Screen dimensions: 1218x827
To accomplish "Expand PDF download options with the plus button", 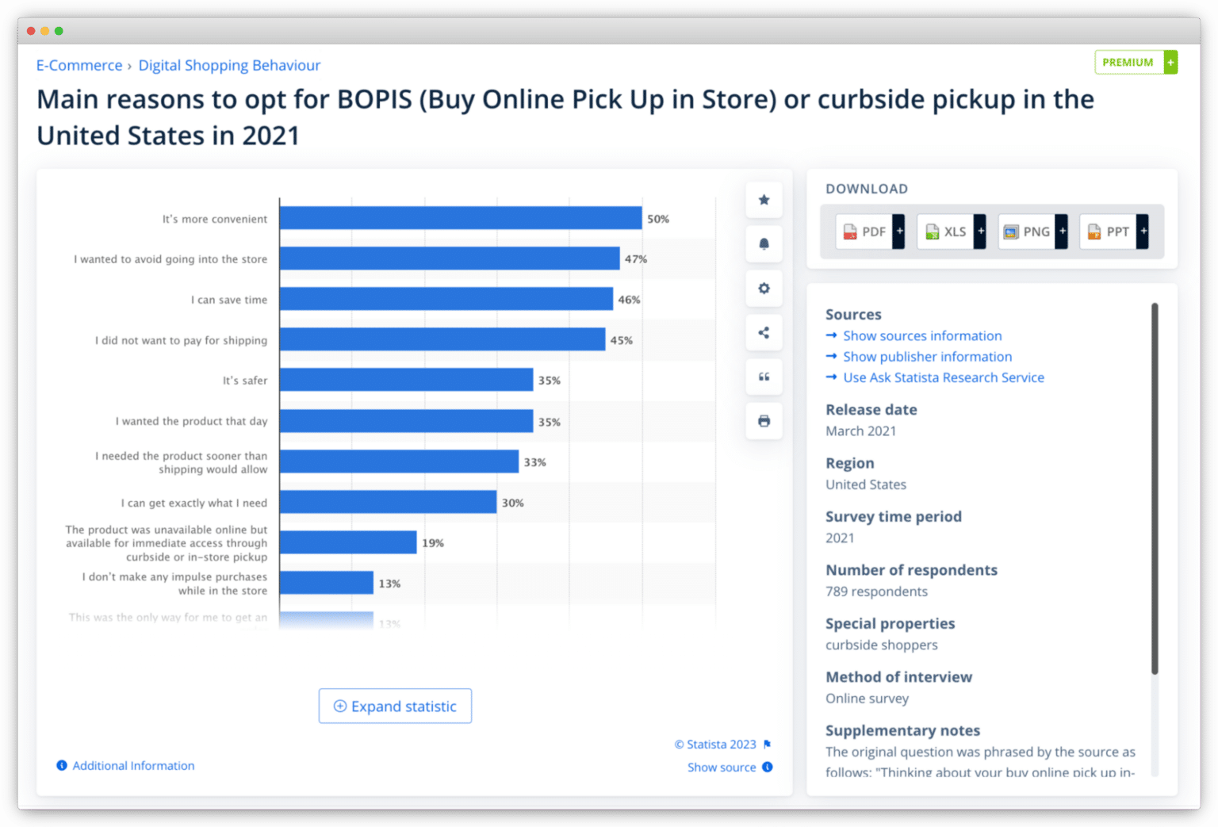I will coord(899,231).
